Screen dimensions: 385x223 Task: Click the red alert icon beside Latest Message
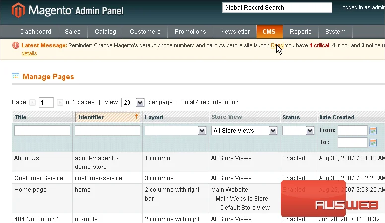[16, 45]
